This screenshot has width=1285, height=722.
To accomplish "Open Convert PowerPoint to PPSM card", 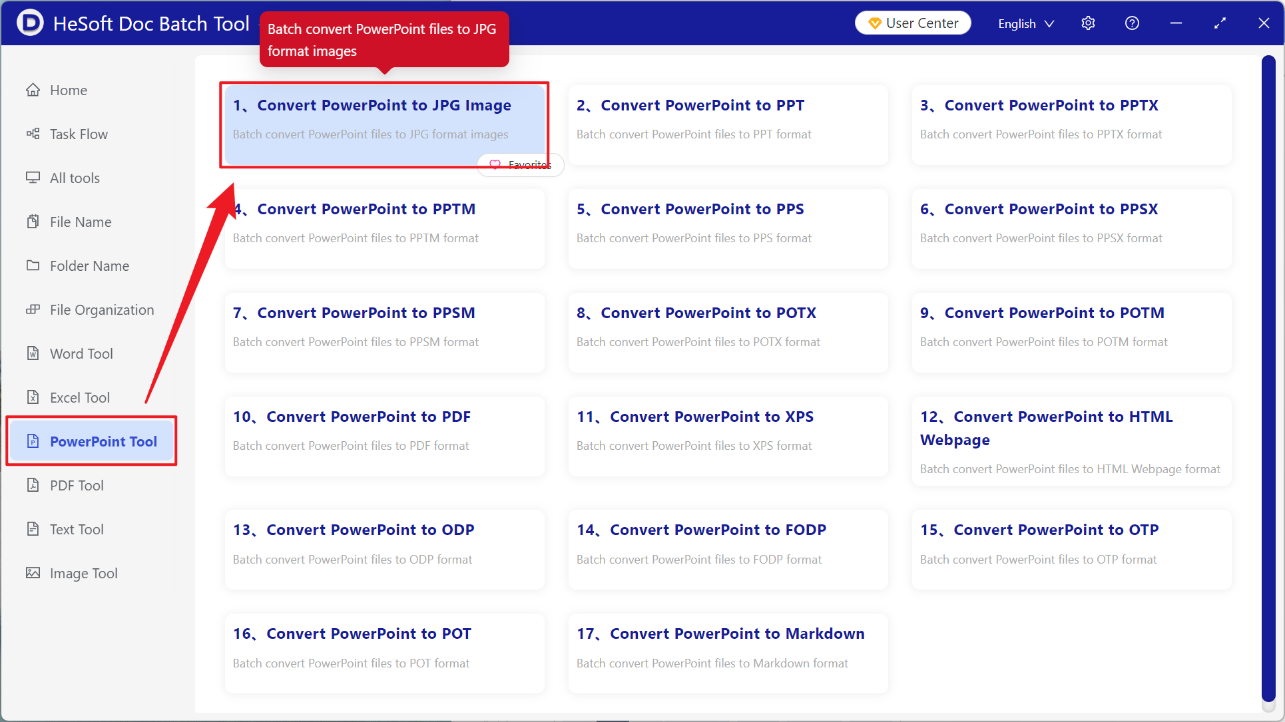I will 384,332.
